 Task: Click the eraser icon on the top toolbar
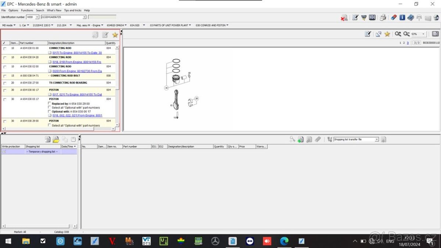click(x=393, y=17)
